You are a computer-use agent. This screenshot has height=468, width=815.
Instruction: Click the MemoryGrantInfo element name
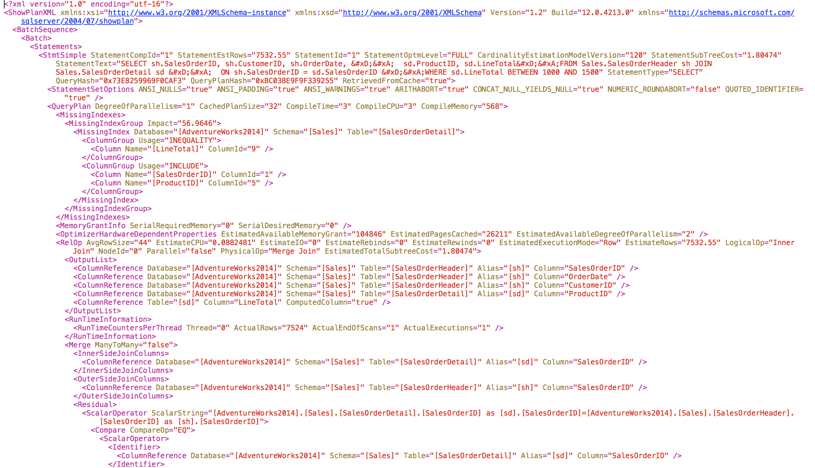click(93, 225)
